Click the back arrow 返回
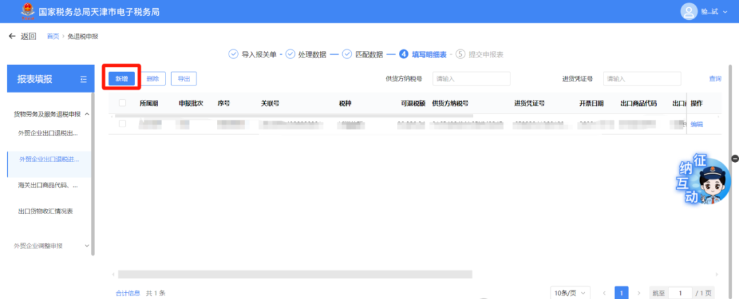 click(x=22, y=36)
